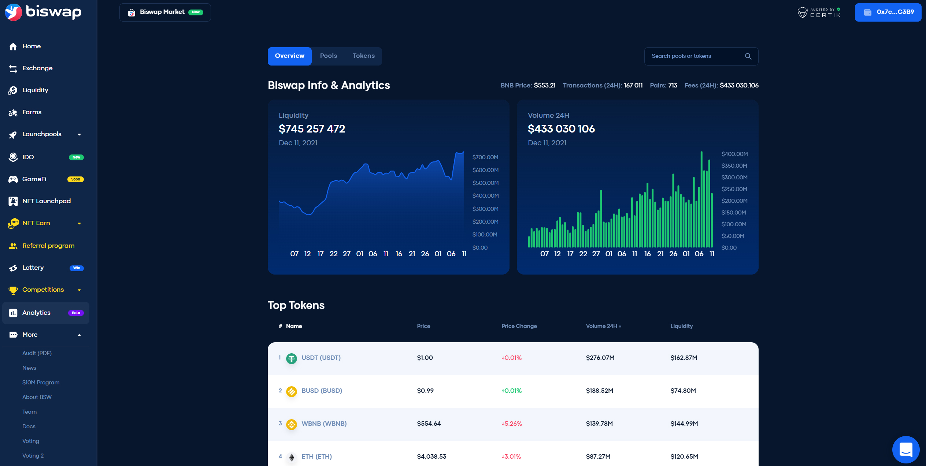Open Analytics menu item
The image size is (926, 466).
pos(46,313)
